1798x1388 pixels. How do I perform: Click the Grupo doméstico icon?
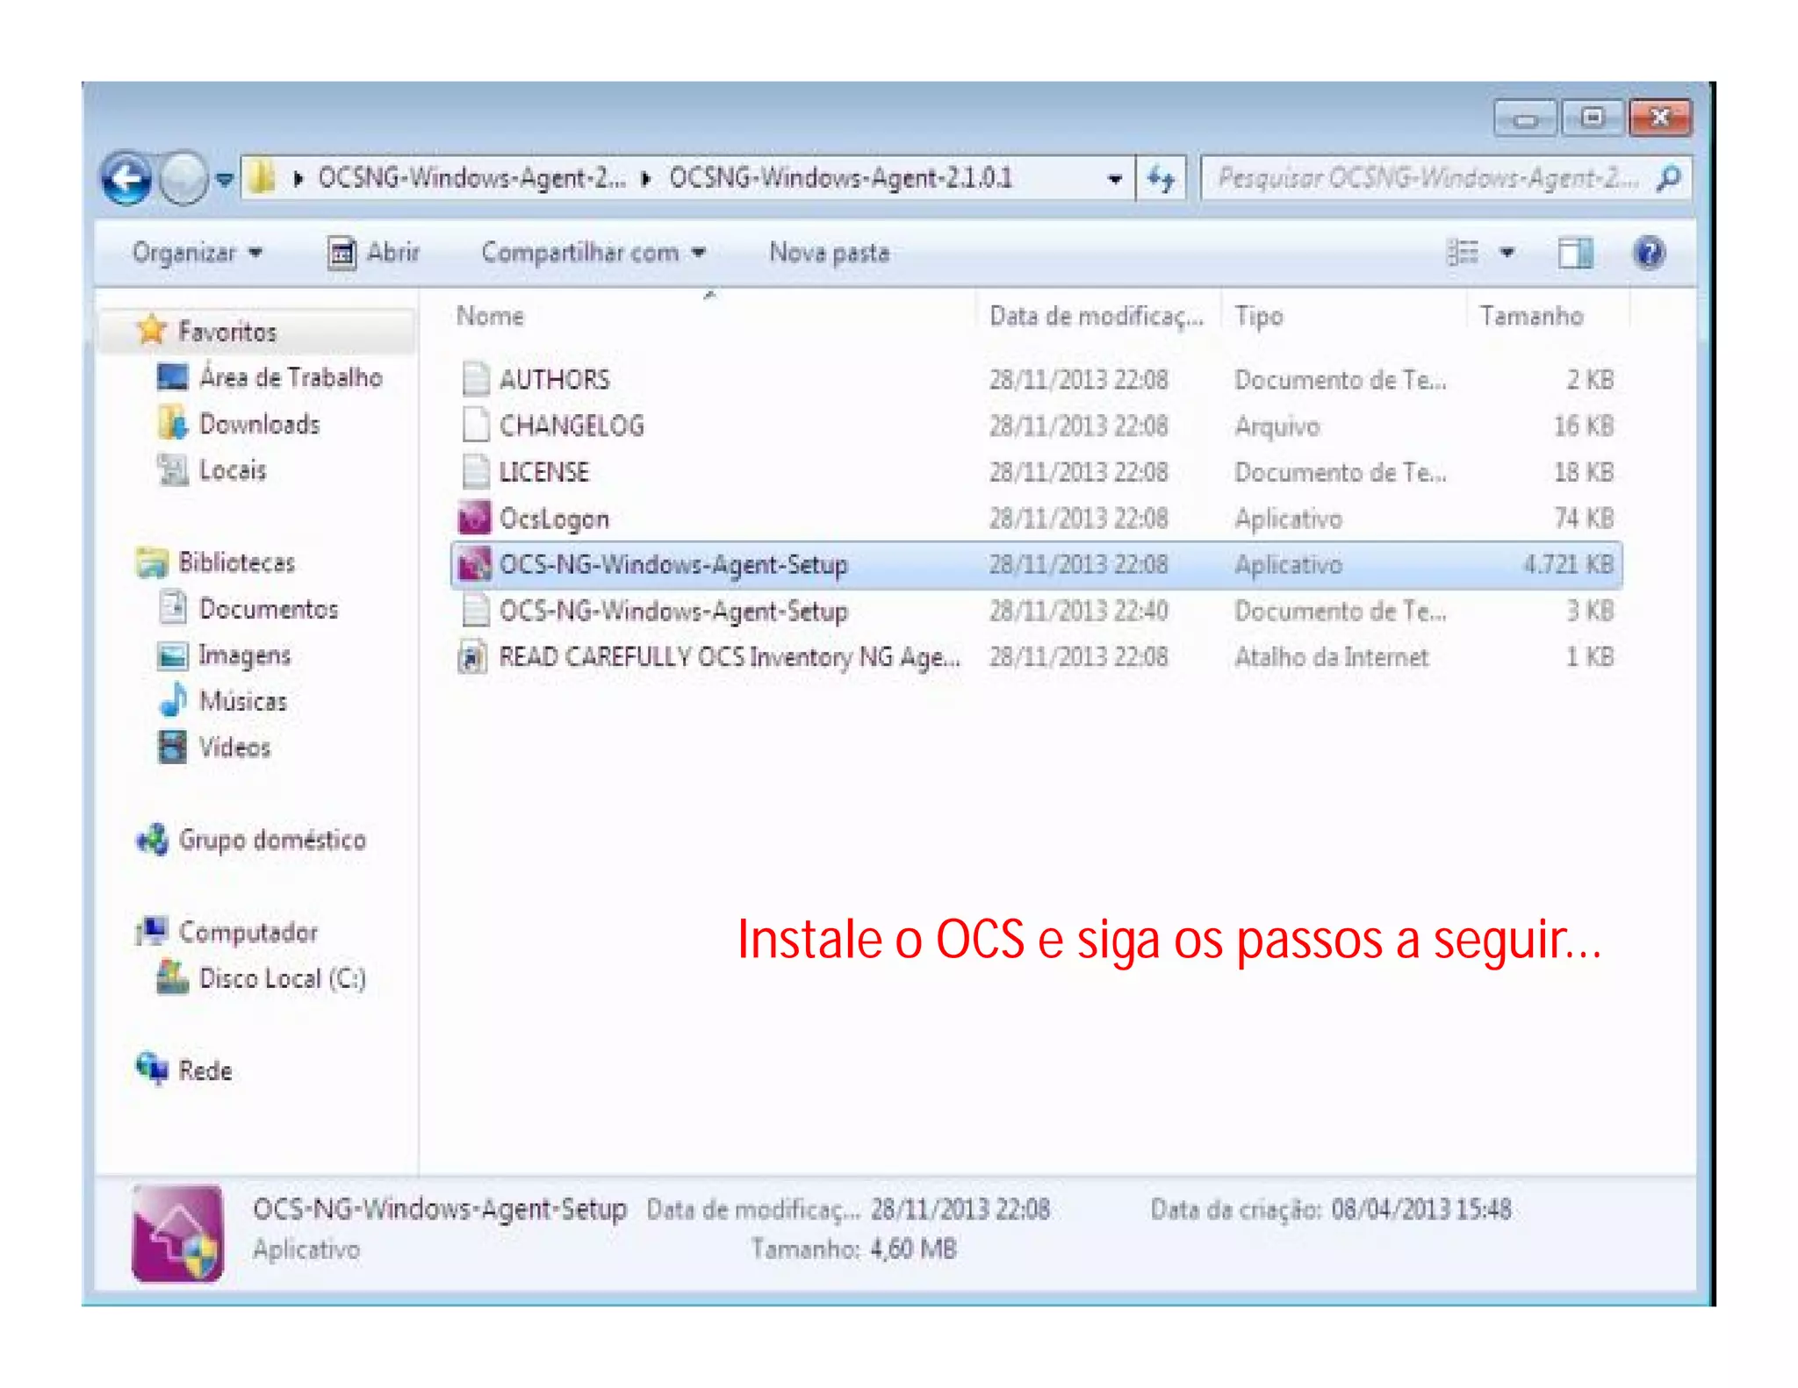click(x=152, y=840)
